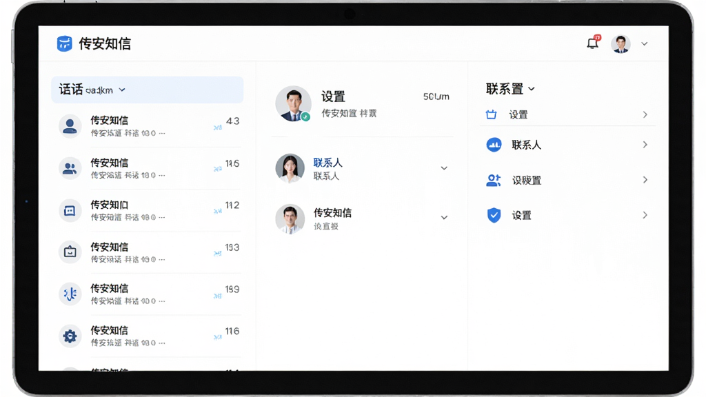This screenshot has height=397, width=706.
Task: Select the gear icon conversation row
Action: pos(150,336)
